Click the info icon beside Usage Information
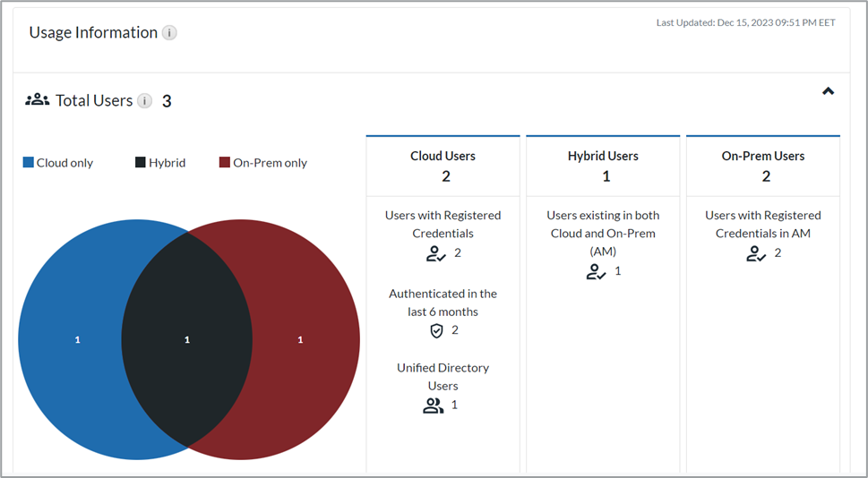This screenshot has height=478, width=868. click(x=169, y=33)
